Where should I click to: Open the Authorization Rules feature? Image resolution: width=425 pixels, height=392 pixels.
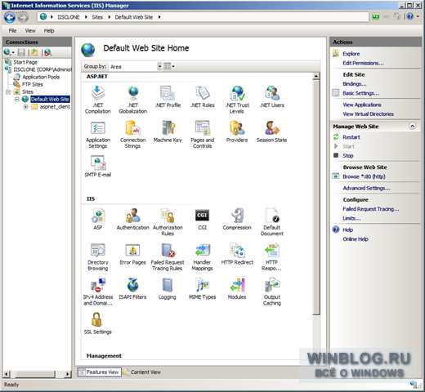point(168,222)
